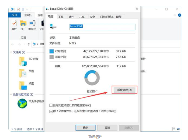Image resolution: width=188 pixels, height=140 pixels.
Task: Switch to the 工具 tab
Action: click(61, 17)
